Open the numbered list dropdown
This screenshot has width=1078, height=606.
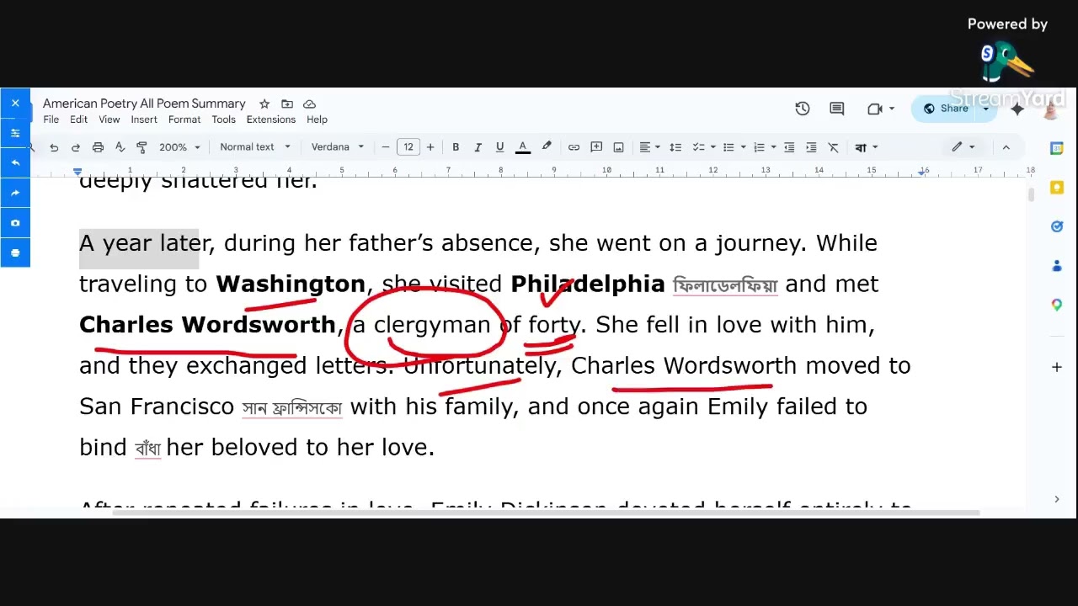click(x=764, y=147)
